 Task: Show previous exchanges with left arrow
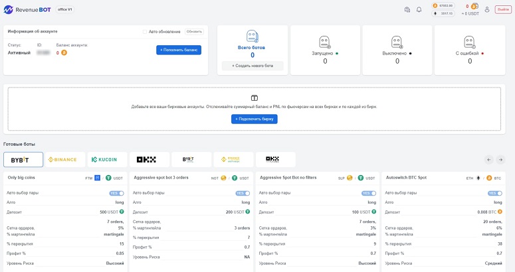pyautogui.click(x=488, y=160)
